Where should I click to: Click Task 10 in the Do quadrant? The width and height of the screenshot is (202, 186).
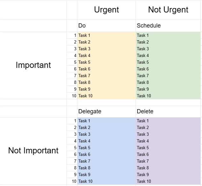(85, 96)
